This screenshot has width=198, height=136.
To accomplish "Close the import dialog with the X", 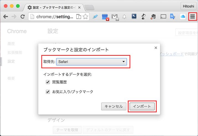I will coord(156,48).
